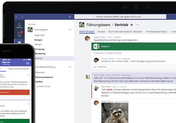Screen dimensions: 176x123
Task: Open Dateien und Registerkarten tab on phone
Action: 18,69
